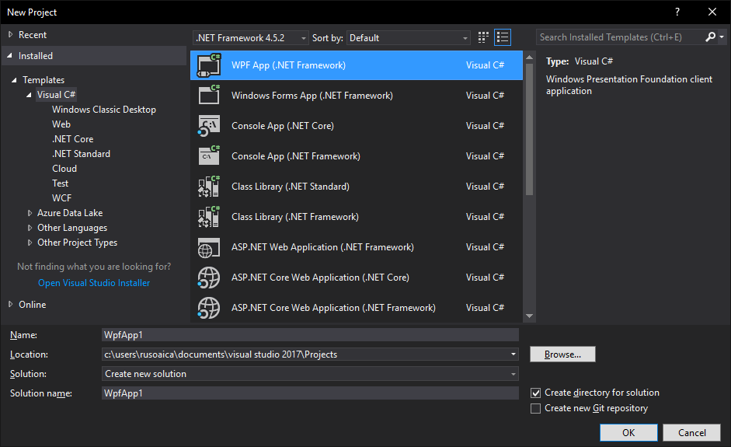Select Windows Classic Desktop category

pos(104,110)
